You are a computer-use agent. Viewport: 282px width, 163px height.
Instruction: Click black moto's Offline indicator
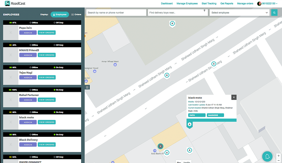(x=34, y=112)
